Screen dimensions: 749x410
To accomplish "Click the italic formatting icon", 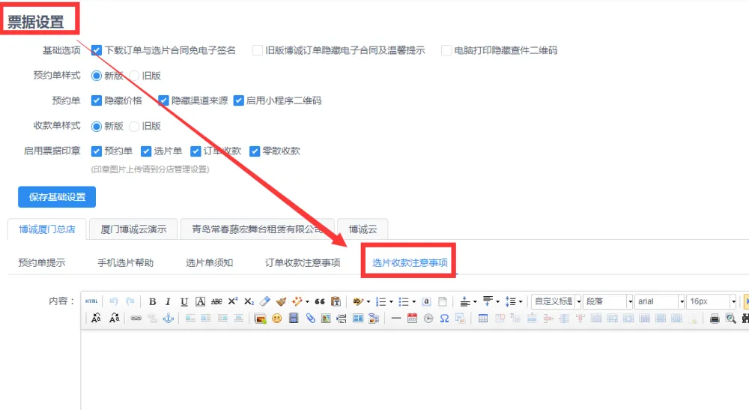I will click(168, 301).
